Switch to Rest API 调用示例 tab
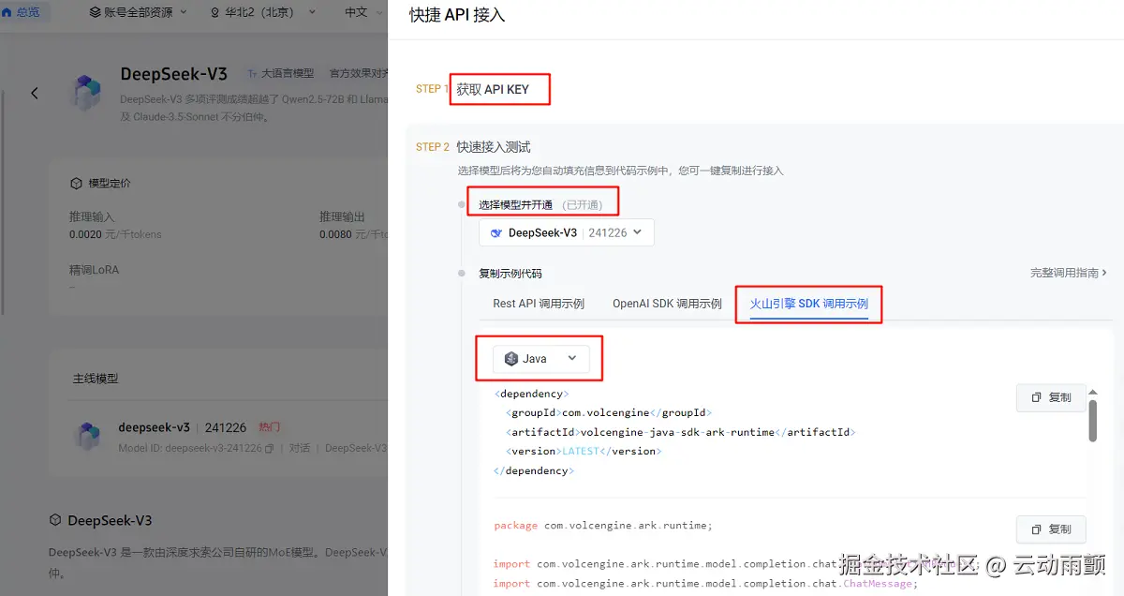 click(x=539, y=304)
